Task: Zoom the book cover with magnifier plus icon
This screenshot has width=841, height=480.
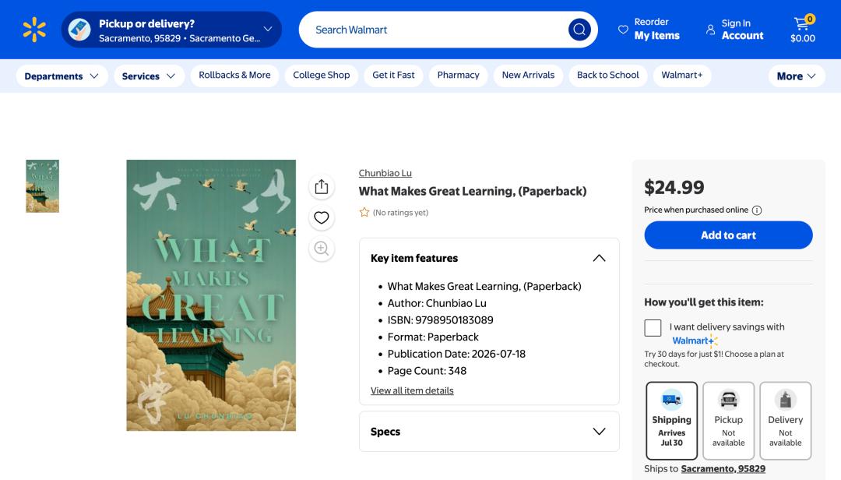Action: click(322, 248)
